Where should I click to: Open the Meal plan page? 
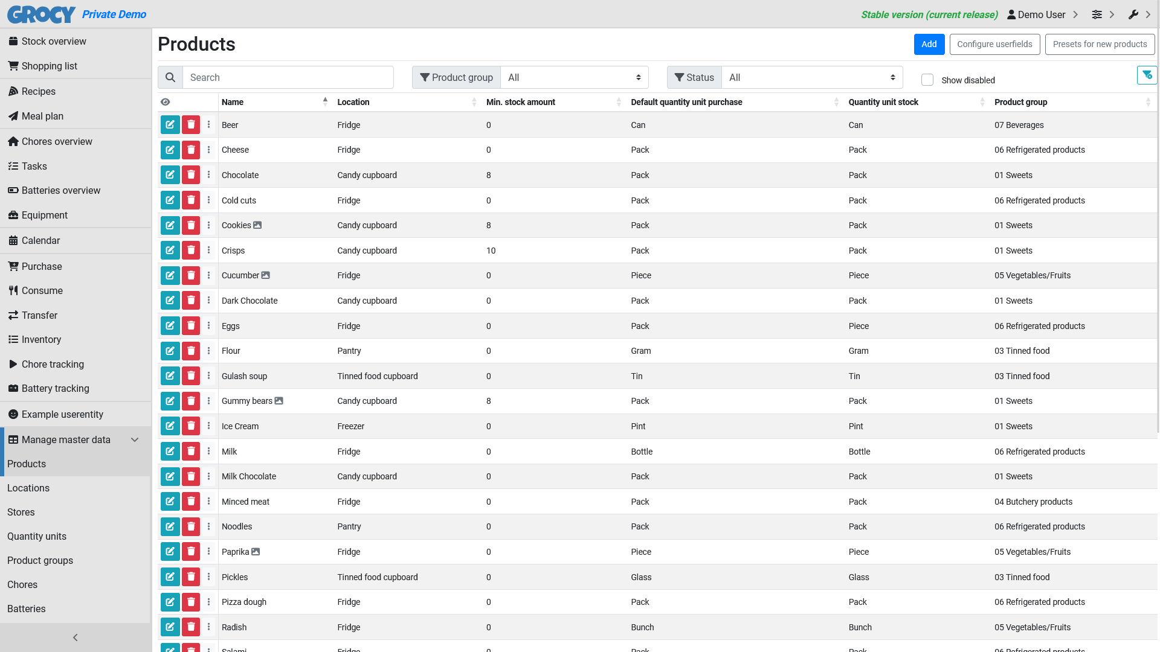[76, 116]
